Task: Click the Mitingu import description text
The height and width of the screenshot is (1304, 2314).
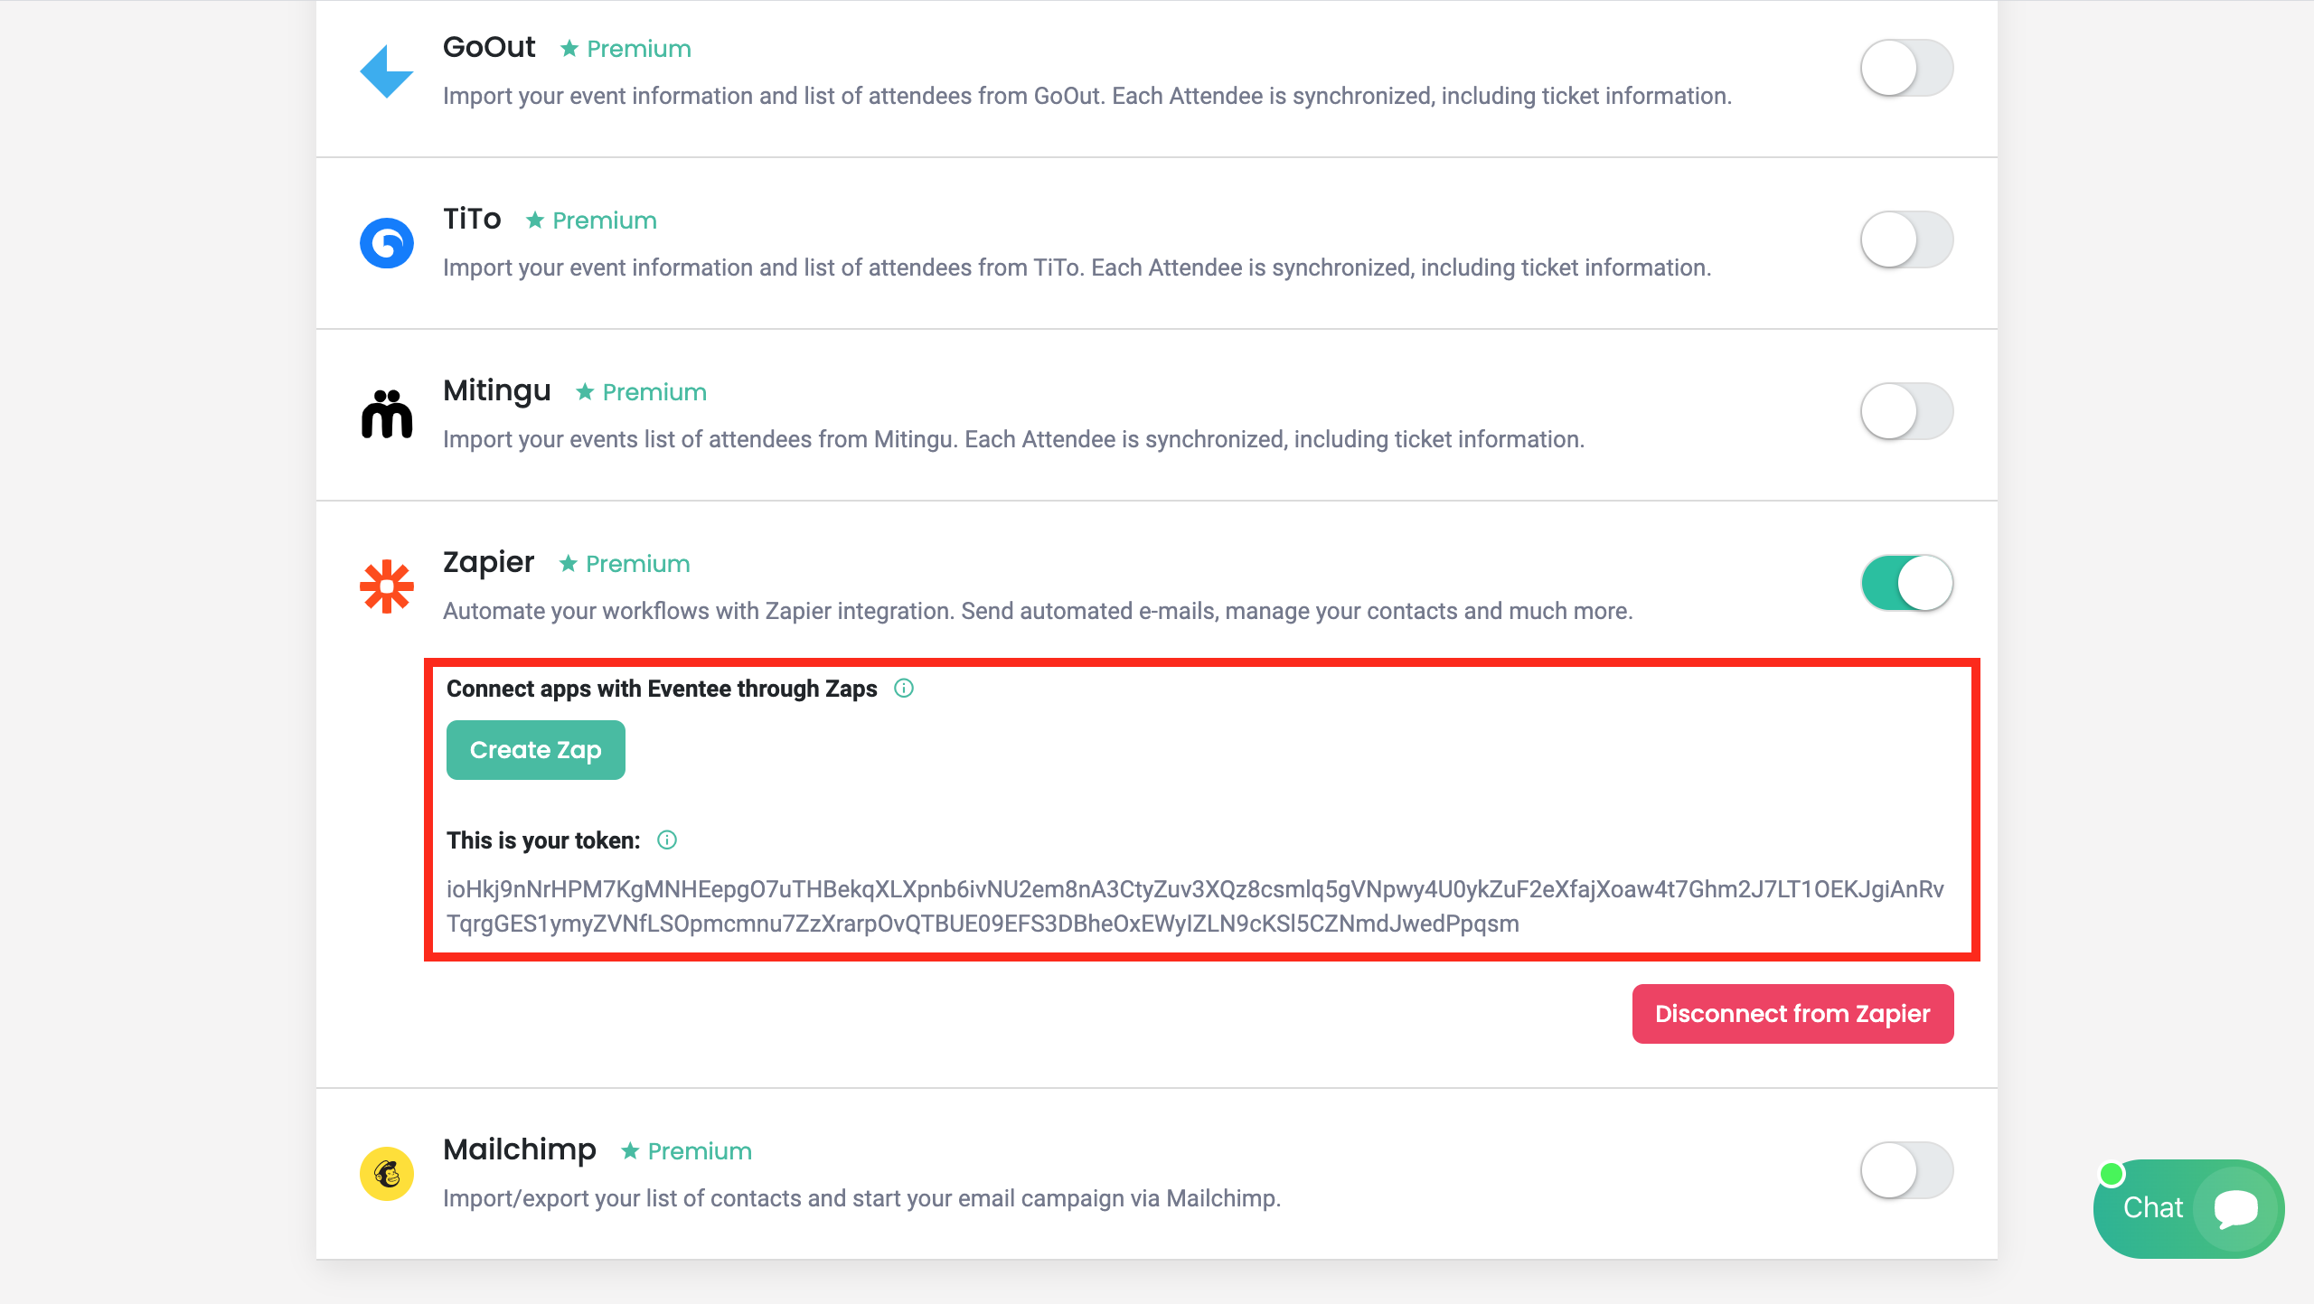Action: coord(1013,439)
